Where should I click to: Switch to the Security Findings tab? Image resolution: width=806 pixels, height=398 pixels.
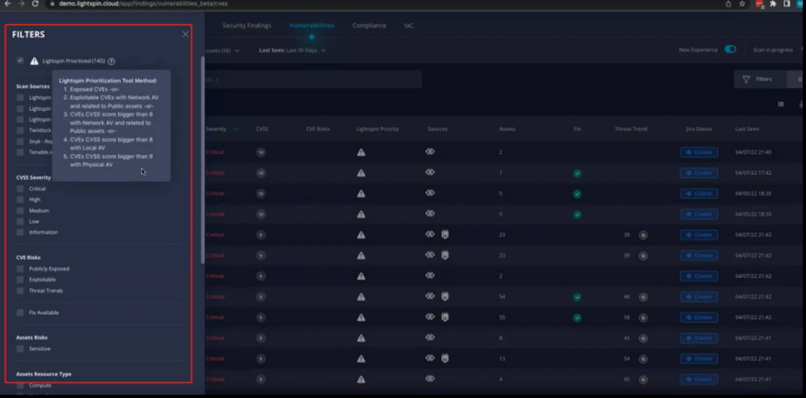[x=247, y=26]
